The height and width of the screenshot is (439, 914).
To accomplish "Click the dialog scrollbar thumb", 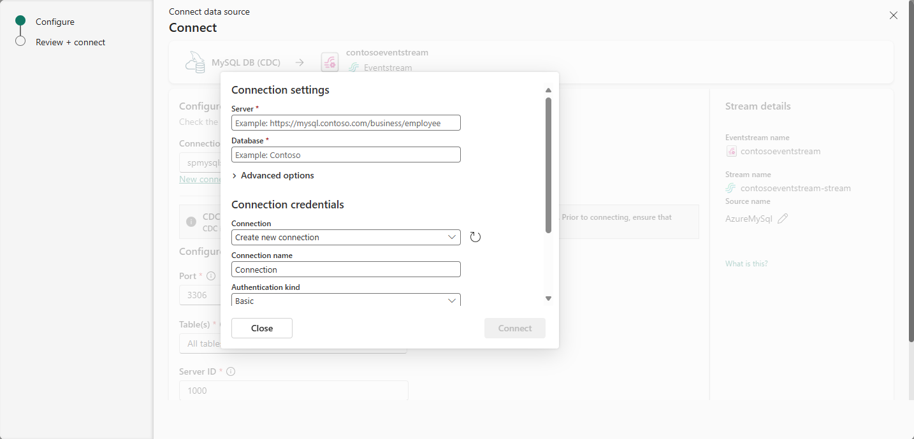I will point(548,165).
